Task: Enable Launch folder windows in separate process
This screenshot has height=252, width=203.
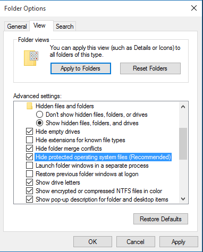Action: click(29, 166)
